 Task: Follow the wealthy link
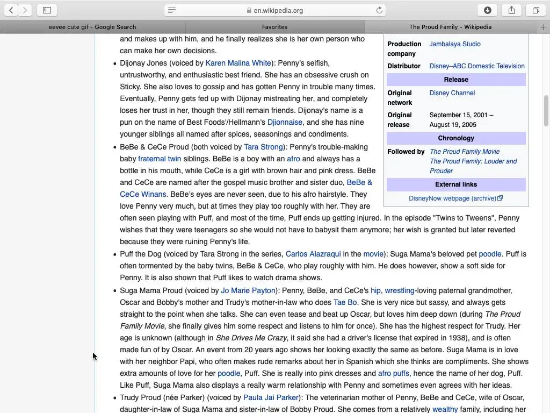click(445, 409)
